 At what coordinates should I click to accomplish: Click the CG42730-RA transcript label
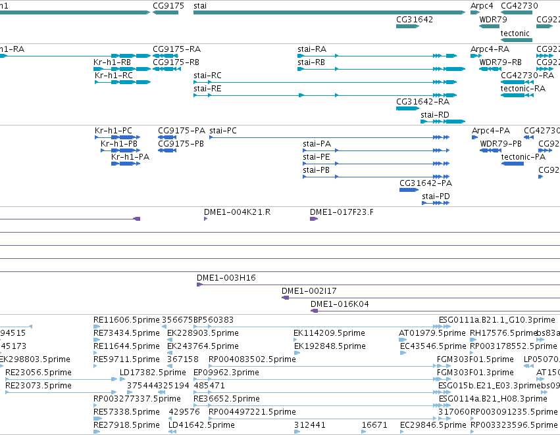point(527,76)
